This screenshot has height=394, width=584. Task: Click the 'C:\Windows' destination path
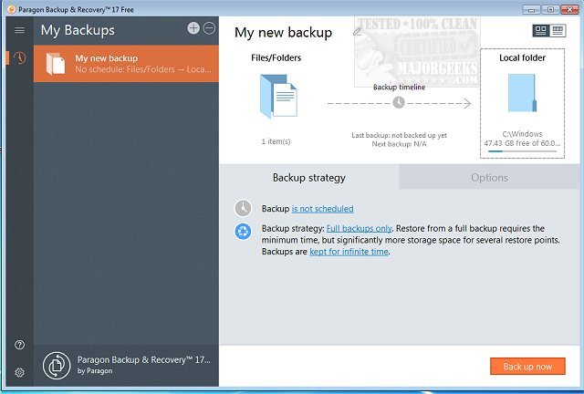click(x=522, y=134)
